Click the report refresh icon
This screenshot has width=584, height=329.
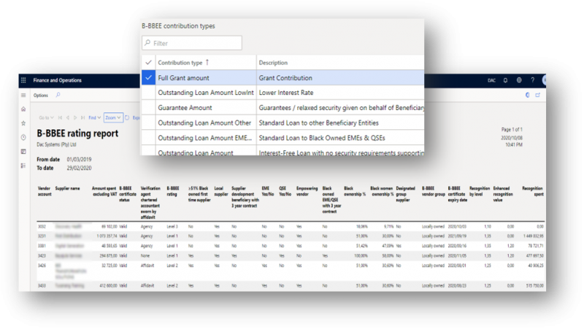[x=127, y=117]
